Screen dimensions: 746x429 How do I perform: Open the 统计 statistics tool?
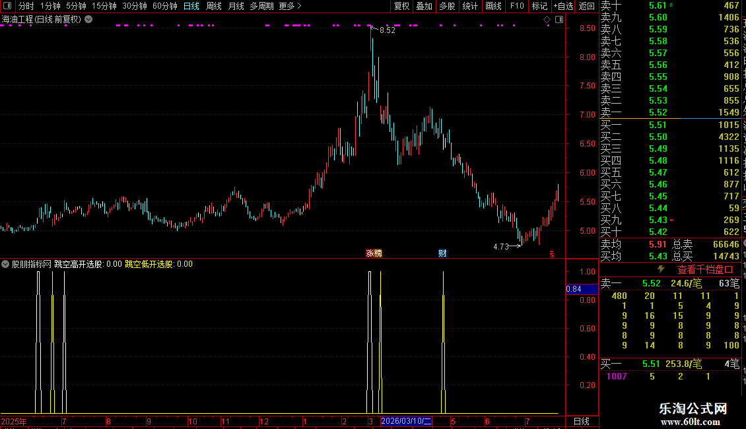pos(470,6)
